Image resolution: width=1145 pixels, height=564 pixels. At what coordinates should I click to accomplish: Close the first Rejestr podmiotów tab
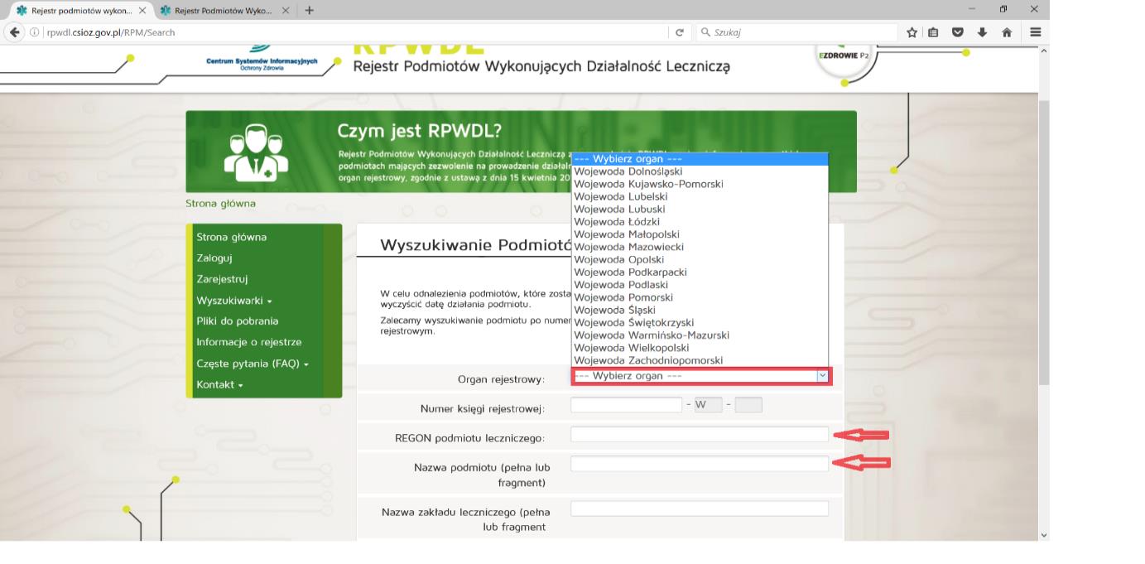pos(142,10)
